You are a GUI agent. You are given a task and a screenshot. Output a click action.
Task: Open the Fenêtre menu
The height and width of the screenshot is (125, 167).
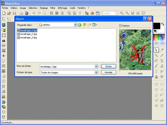point(82,8)
